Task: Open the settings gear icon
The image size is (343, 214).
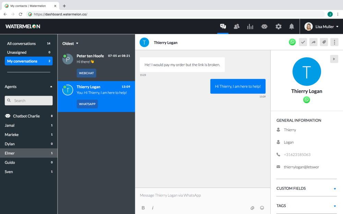Action: [x=279, y=26]
